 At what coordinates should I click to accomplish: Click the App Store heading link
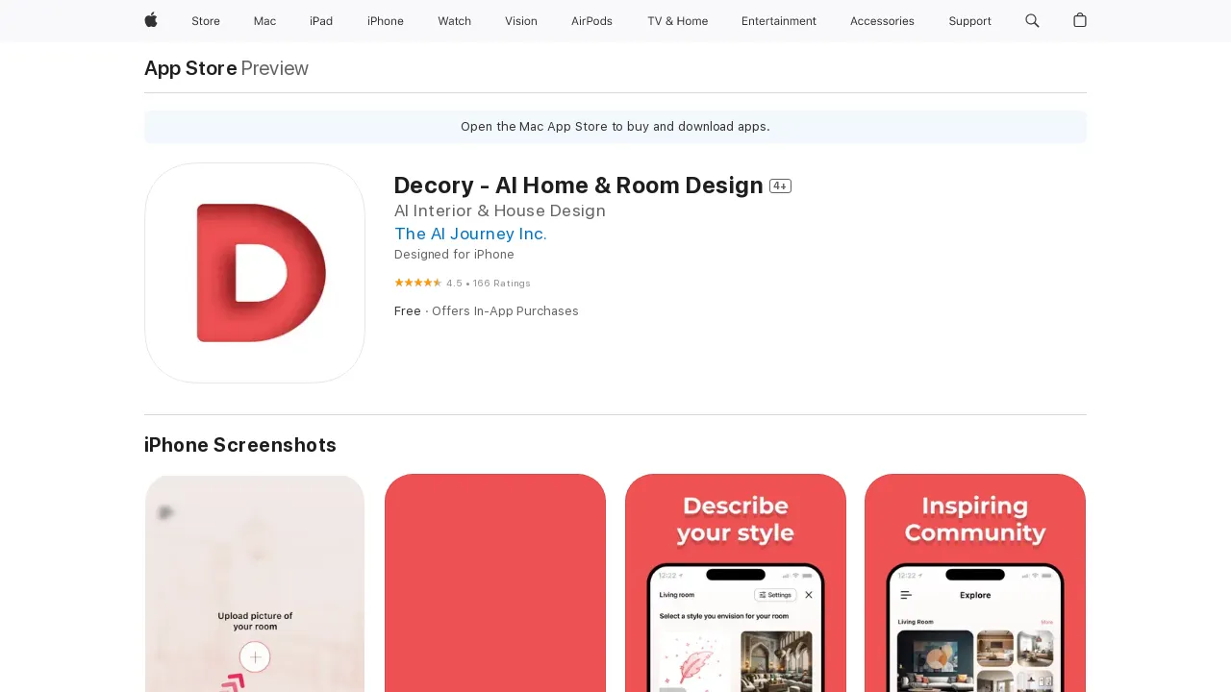(190, 68)
